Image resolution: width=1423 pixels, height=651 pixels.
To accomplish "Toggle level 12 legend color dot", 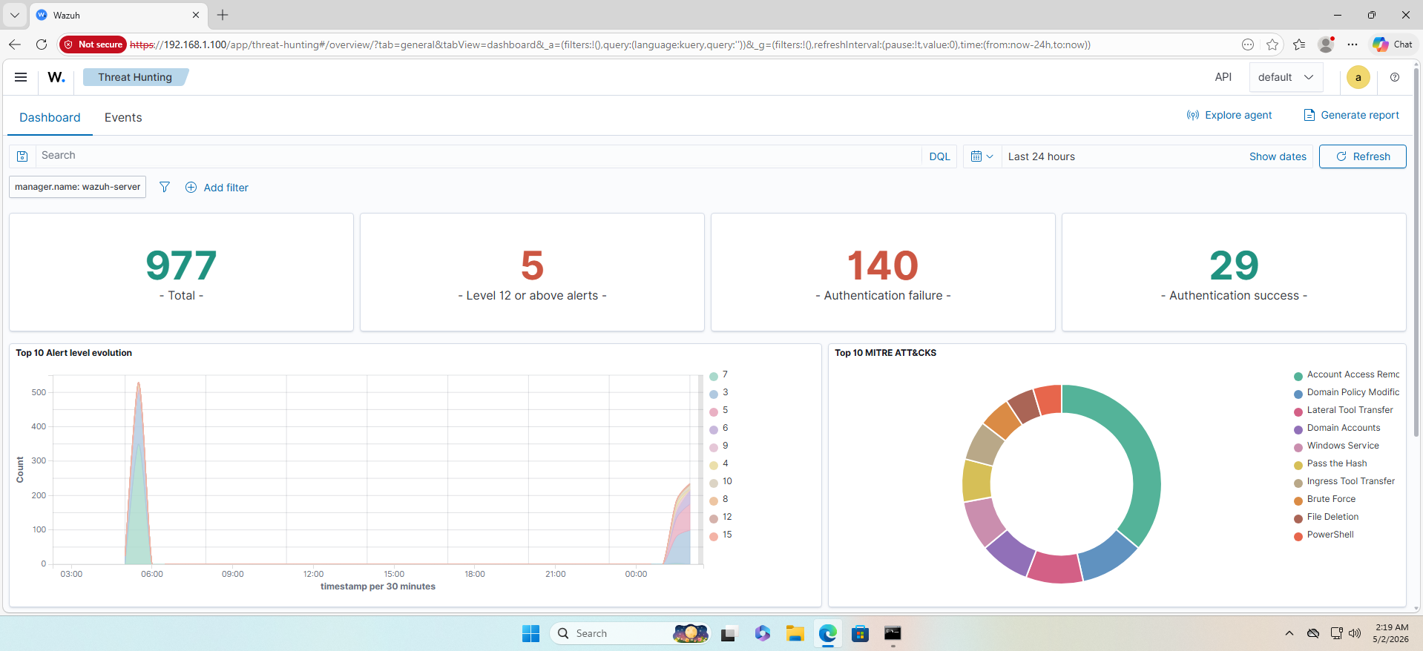I will click(x=714, y=518).
